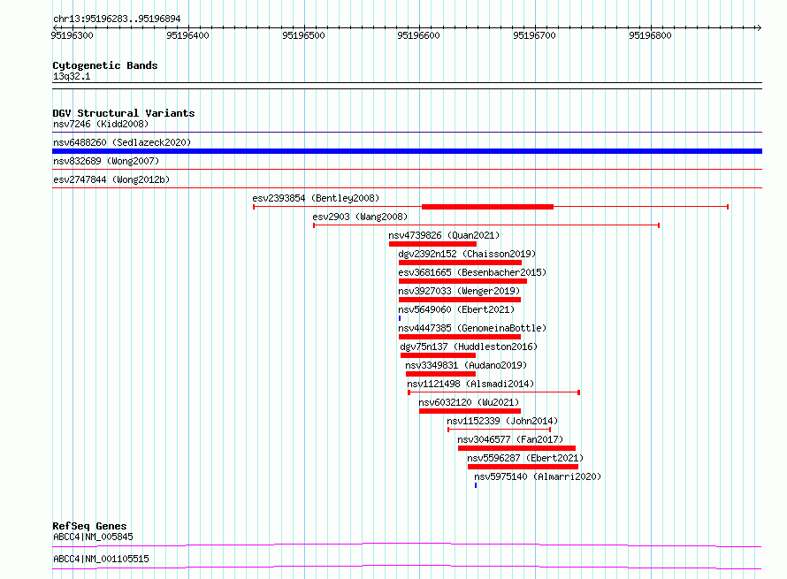
Task: Open nsv1121498 (Alsmadi2014) label
Action: 470,384
